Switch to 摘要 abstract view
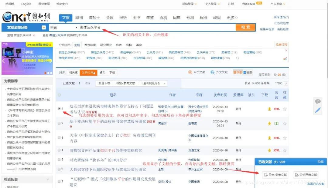 coord(248,72)
